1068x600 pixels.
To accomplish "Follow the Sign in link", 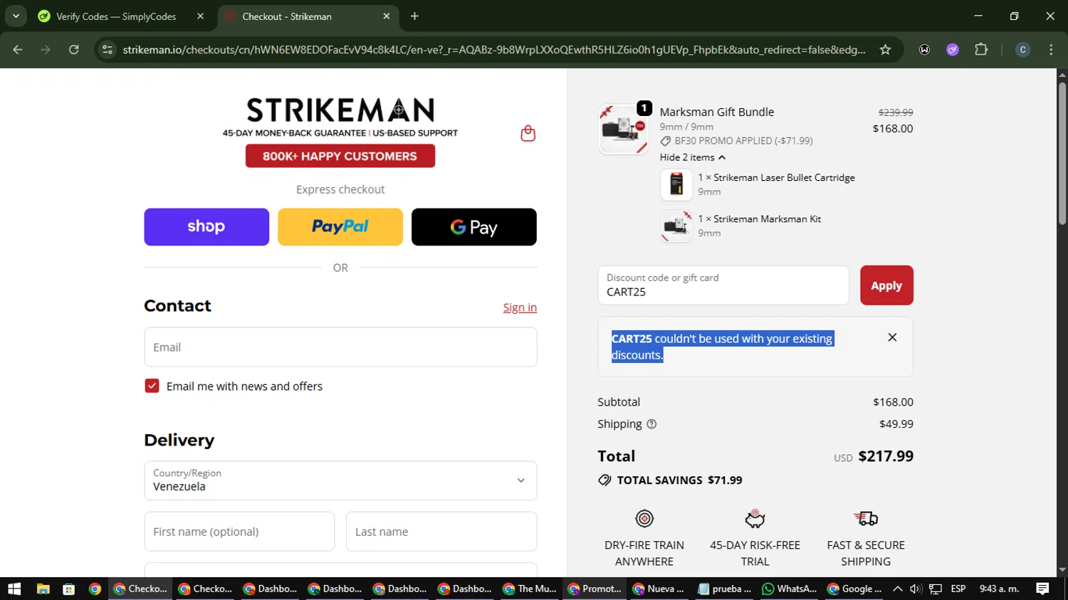I will [x=520, y=307].
